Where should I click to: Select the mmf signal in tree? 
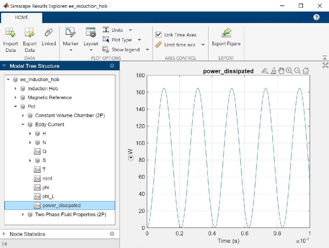(47, 179)
